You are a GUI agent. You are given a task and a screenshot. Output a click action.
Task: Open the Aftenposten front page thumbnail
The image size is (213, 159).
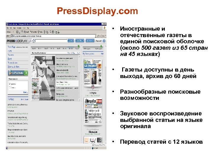point(93,111)
